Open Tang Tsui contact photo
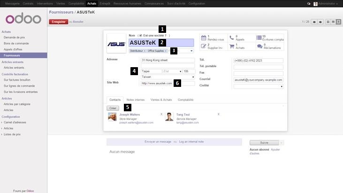 (169, 117)
